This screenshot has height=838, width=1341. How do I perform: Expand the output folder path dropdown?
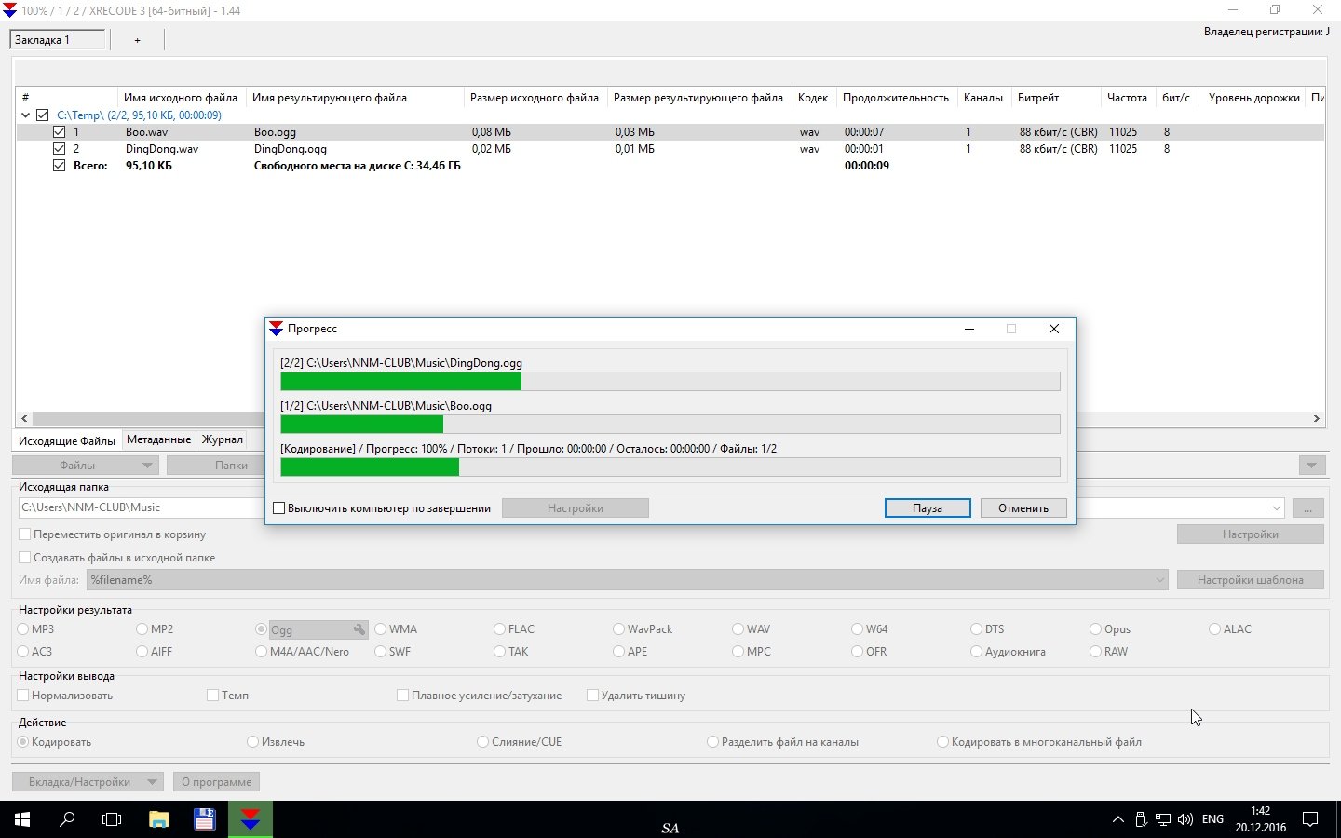click(1276, 508)
